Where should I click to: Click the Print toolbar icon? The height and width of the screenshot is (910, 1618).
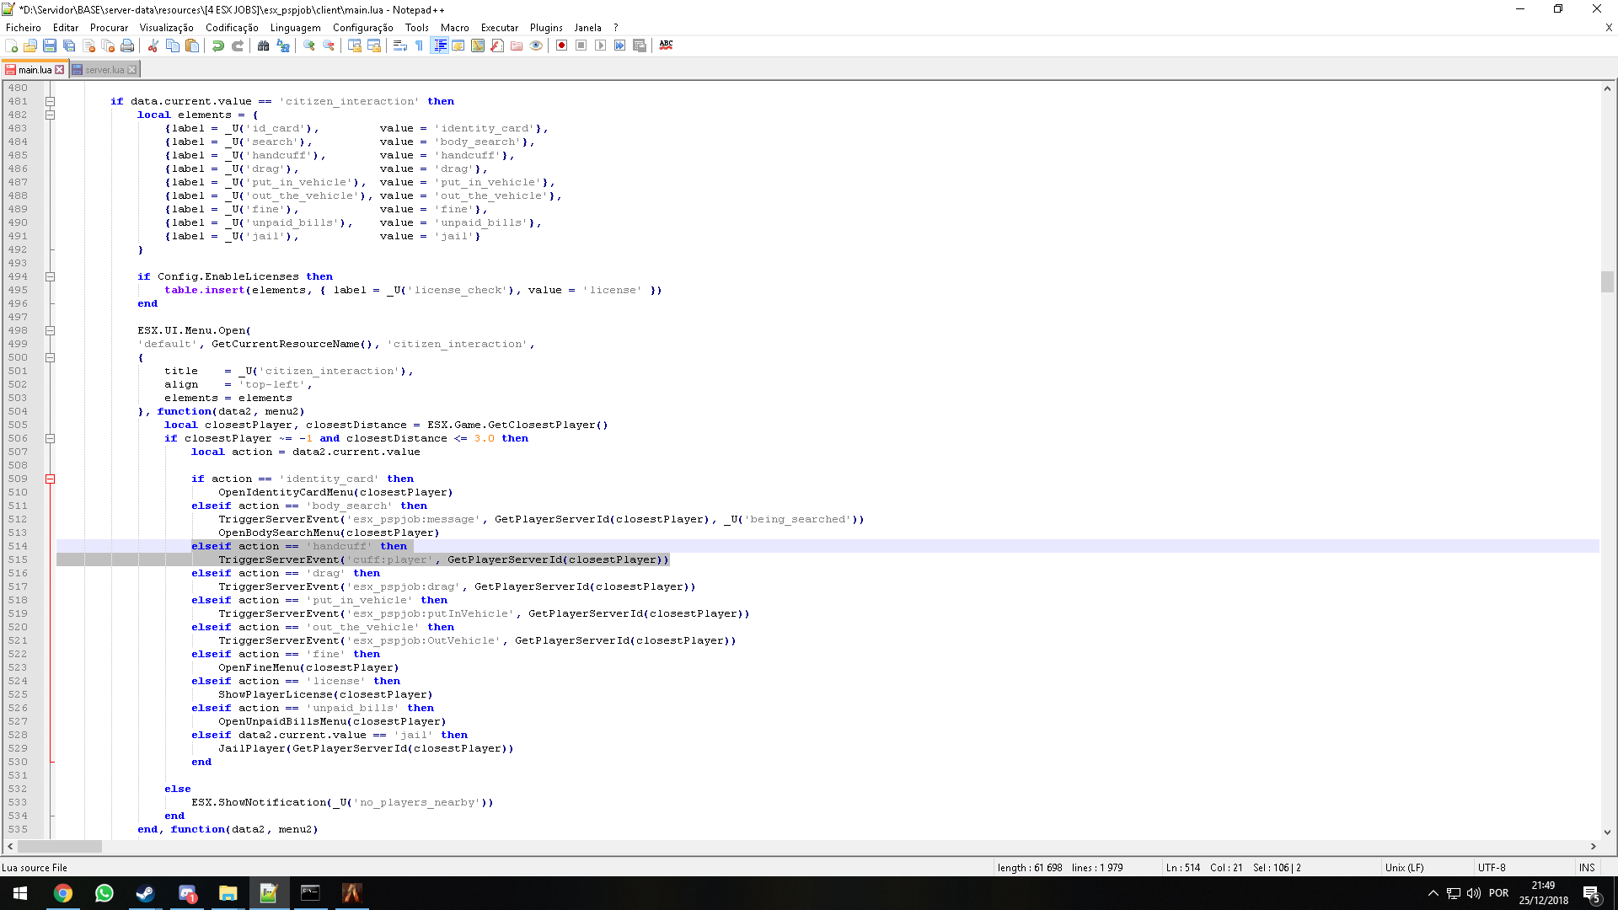(127, 45)
